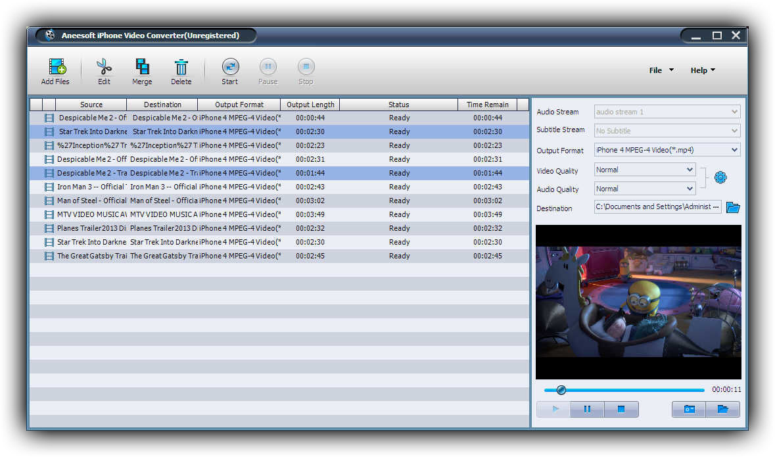
Task: Click time remain "00:02:23" in the Inception row
Action: [487, 145]
